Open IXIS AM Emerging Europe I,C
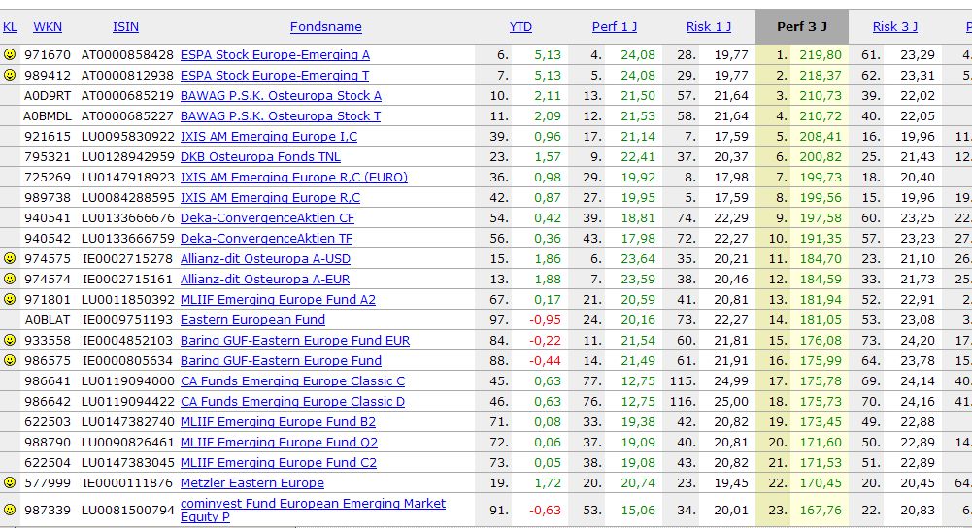 coord(269,137)
